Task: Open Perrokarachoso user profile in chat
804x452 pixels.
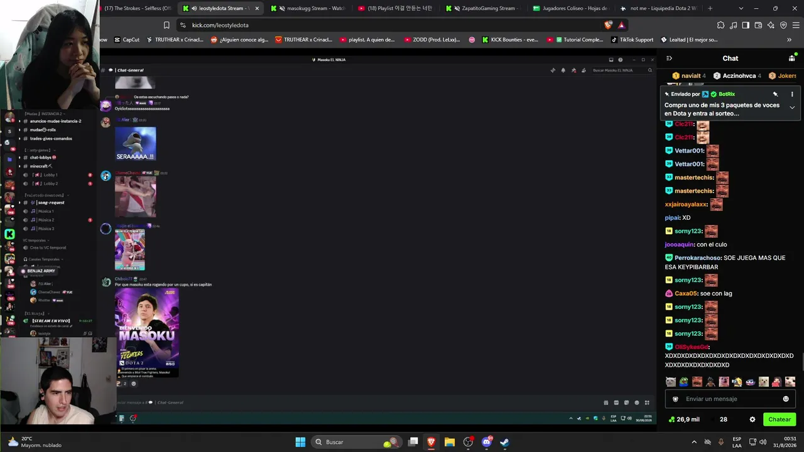Action: [698, 258]
